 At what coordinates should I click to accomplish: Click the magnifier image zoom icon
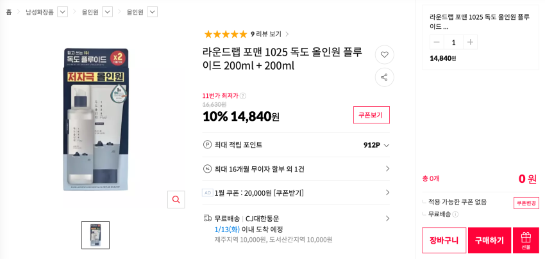point(176,200)
